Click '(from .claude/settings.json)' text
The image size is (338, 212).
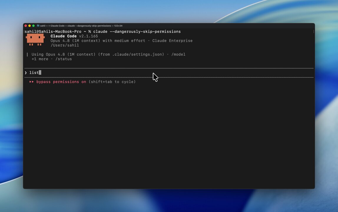pos(131,54)
